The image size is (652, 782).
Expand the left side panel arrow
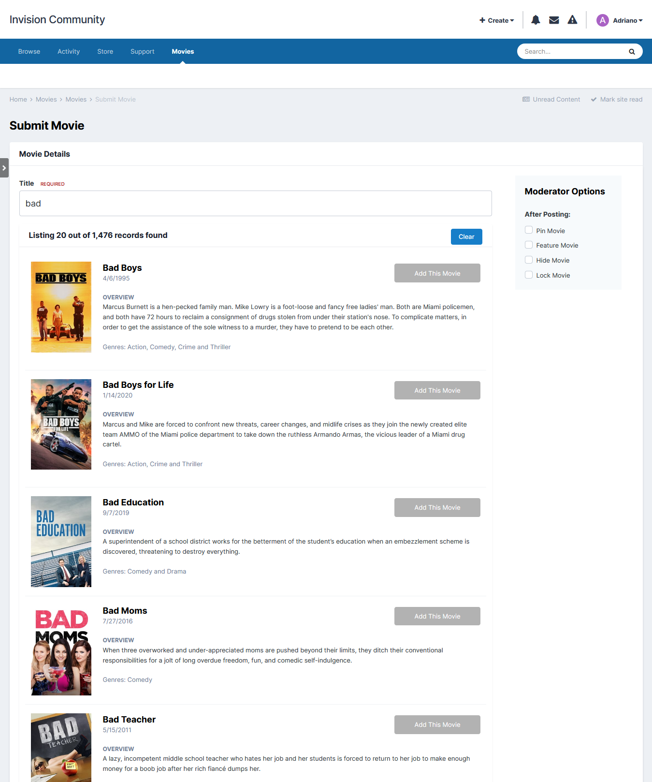4,168
